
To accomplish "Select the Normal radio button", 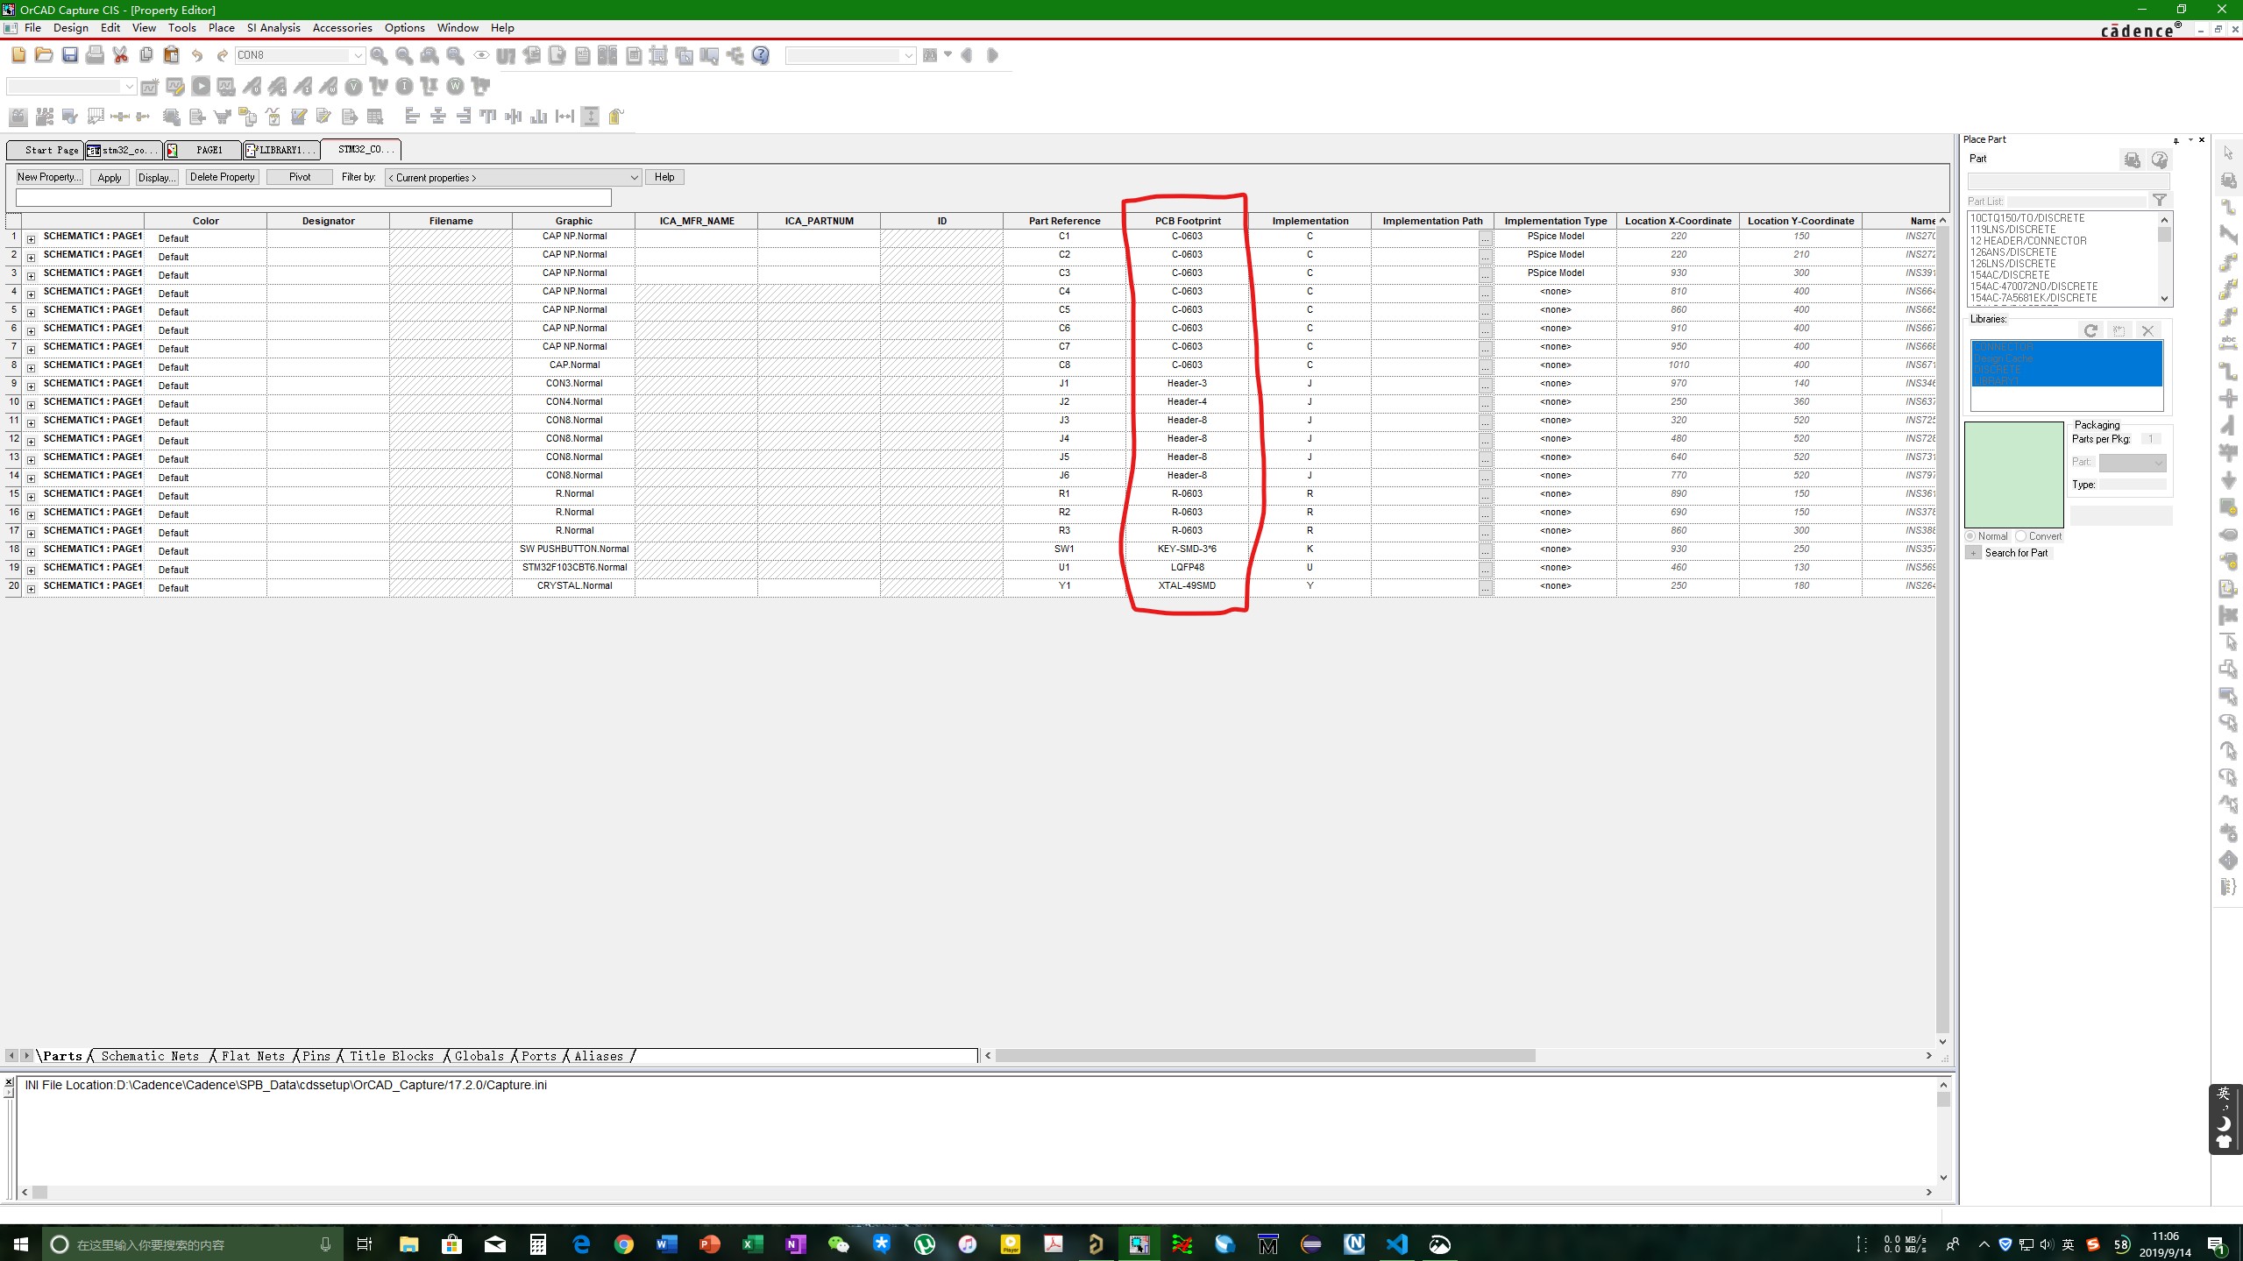I will [1971, 536].
